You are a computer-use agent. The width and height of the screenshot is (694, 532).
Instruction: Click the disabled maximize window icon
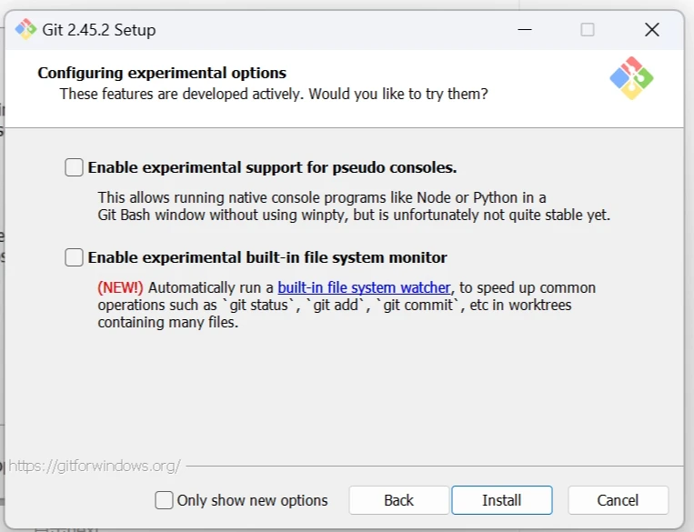click(588, 30)
